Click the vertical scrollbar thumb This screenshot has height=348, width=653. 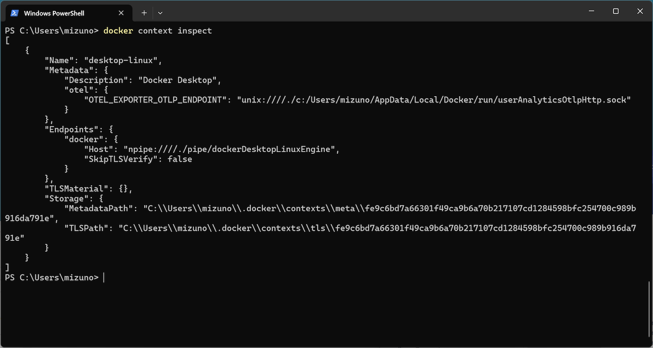(650, 314)
